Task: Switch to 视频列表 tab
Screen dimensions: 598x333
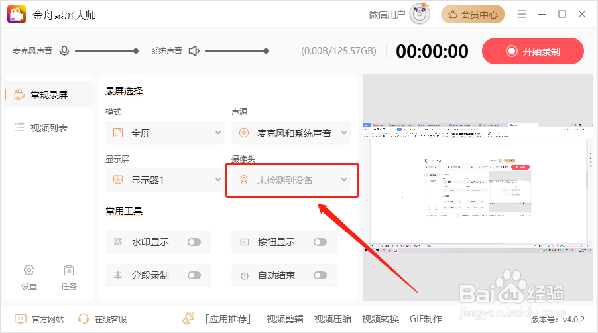Action: pos(49,128)
